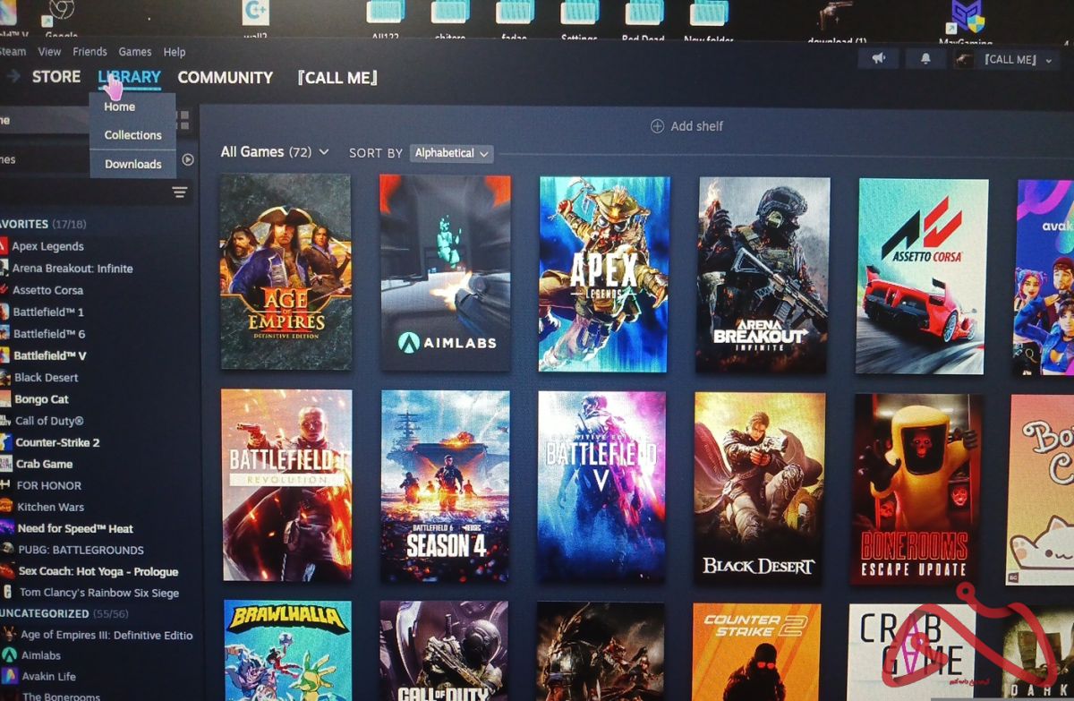Click the Need for Speed Heat sidebar icon

coord(6,528)
